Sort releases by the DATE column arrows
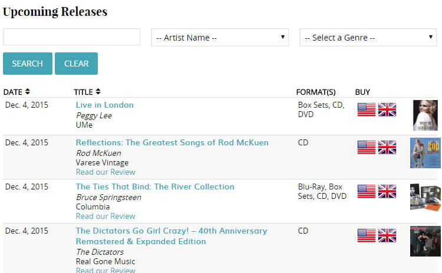This screenshot has height=273, width=442. (27, 91)
